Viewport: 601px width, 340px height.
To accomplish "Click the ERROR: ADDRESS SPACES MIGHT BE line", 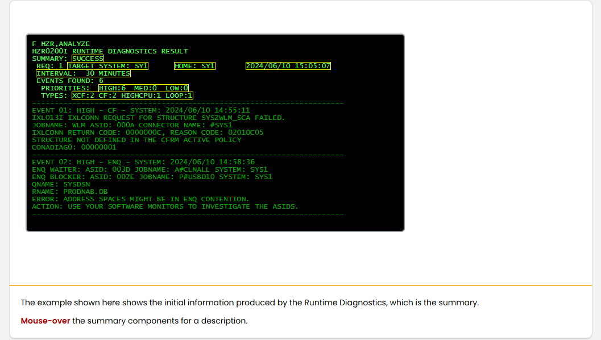I will (140, 199).
